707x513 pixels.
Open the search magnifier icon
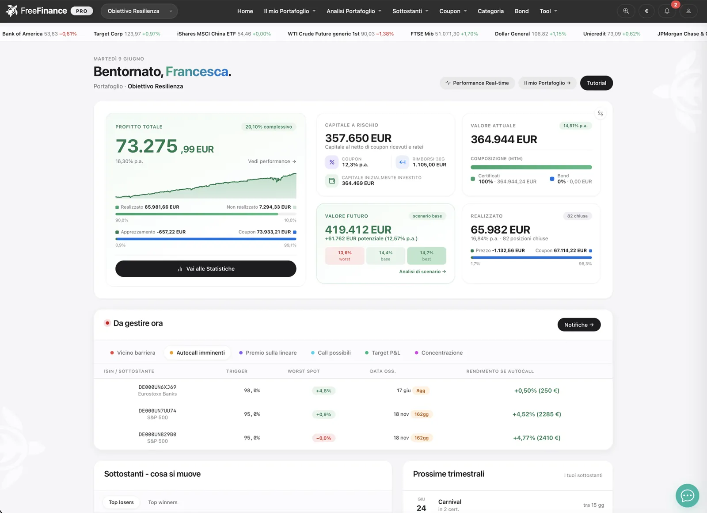626,11
